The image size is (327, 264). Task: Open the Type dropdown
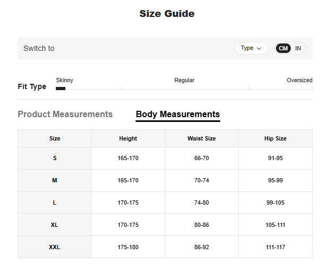251,48
